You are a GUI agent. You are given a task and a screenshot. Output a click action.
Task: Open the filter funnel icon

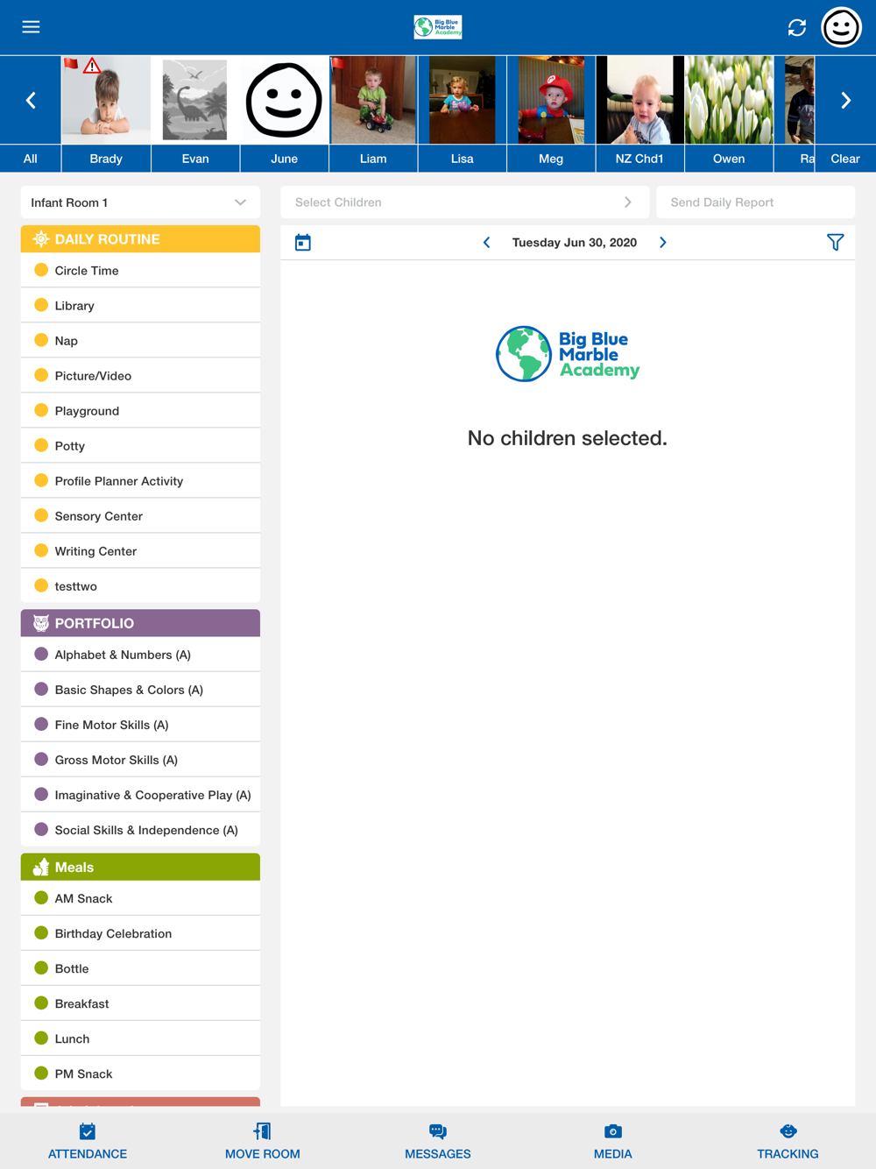[835, 243]
